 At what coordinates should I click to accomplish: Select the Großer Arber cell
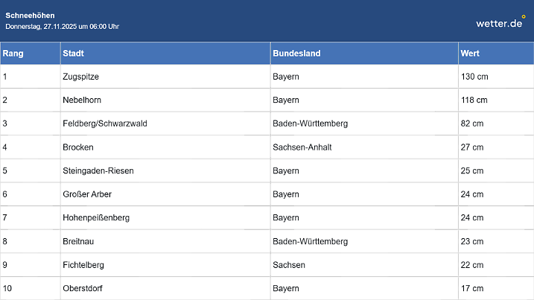coord(87,194)
